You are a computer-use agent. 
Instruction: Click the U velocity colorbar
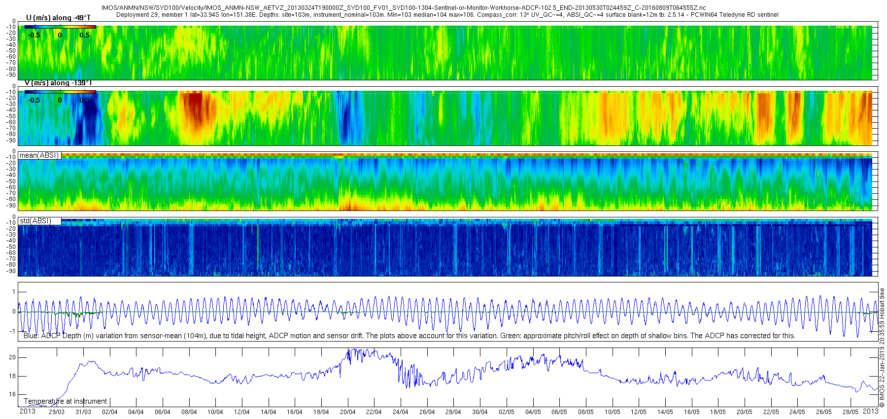point(60,27)
